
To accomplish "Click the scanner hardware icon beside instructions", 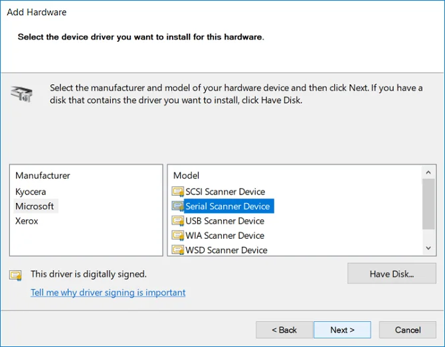I will click(21, 94).
